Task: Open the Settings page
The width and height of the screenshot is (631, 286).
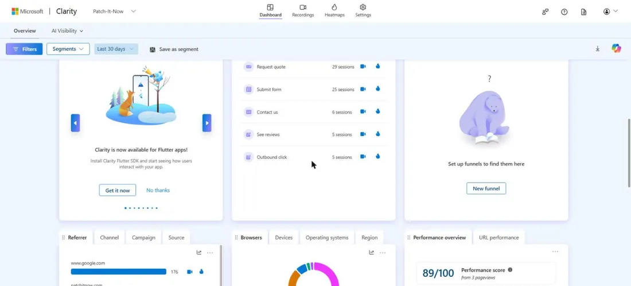Action: point(363,11)
